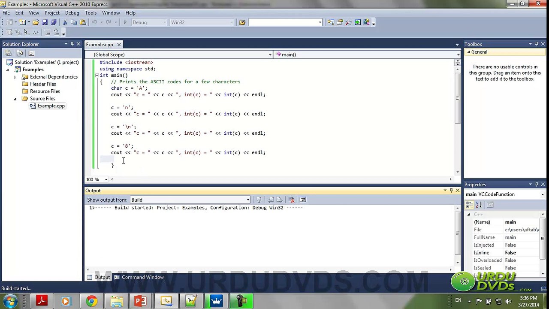Collapse the General toolbox group
The width and height of the screenshot is (549, 309).
click(468, 52)
